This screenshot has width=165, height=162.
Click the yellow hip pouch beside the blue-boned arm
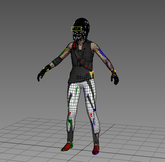(x=92, y=75)
